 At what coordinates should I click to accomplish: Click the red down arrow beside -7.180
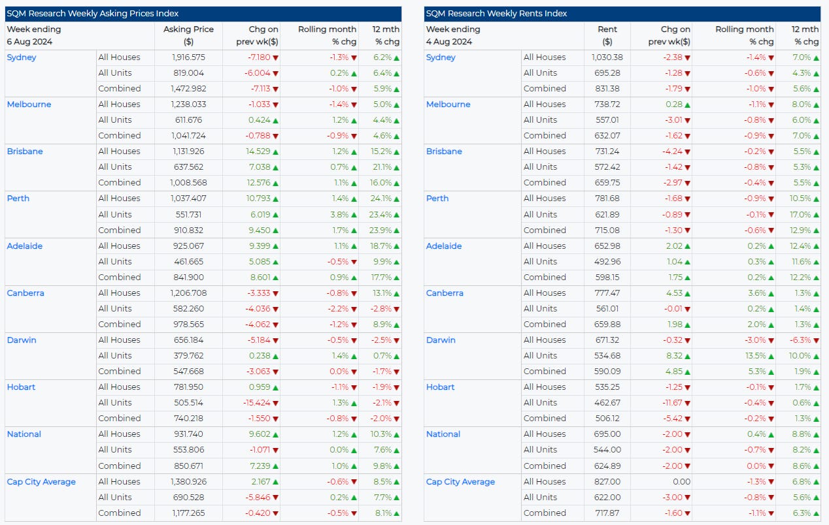(276, 57)
